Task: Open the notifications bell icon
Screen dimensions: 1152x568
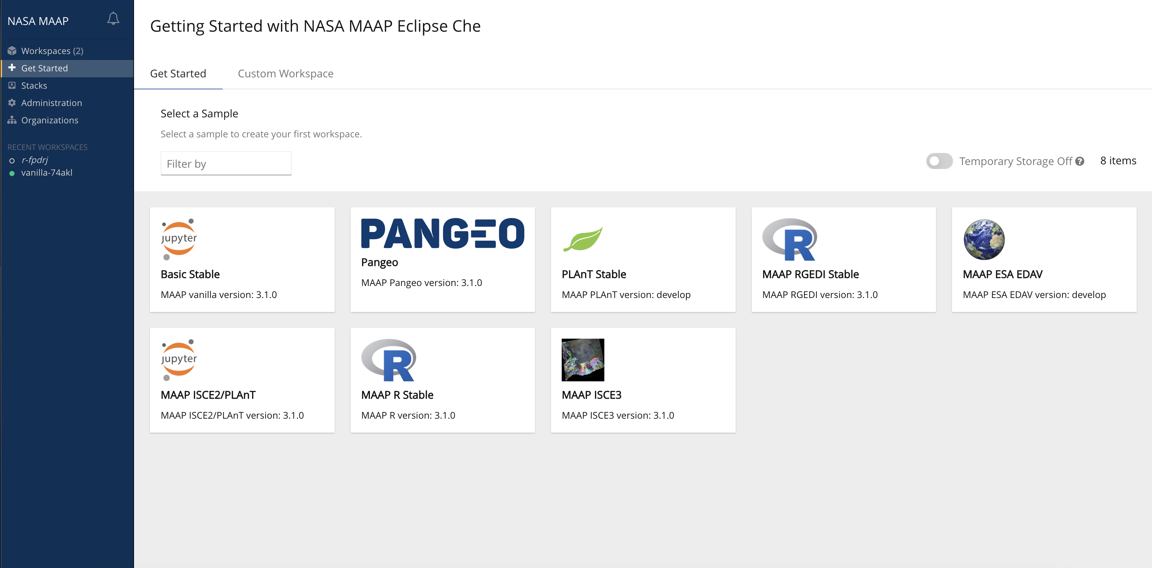Action: point(113,18)
